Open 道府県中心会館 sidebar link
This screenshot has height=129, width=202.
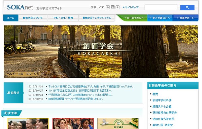click(162, 107)
